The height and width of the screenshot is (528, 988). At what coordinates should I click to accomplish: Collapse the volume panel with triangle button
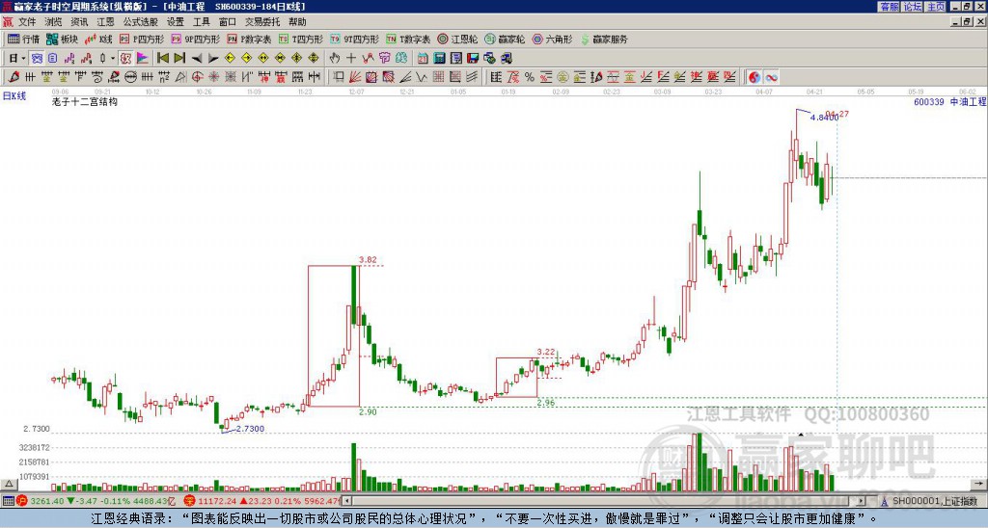click(8, 484)
